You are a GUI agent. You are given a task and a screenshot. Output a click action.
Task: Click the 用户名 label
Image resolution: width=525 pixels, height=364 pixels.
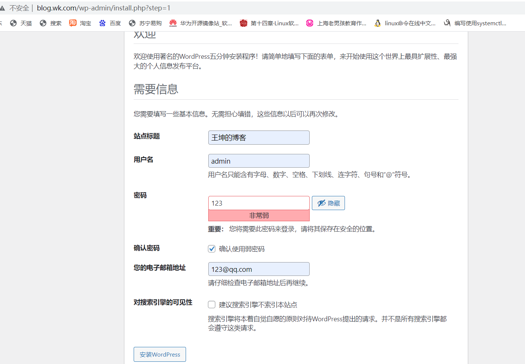coord(143,160)
